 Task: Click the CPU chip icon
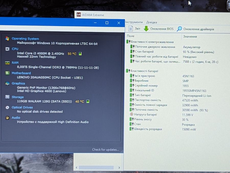[7, 49]
